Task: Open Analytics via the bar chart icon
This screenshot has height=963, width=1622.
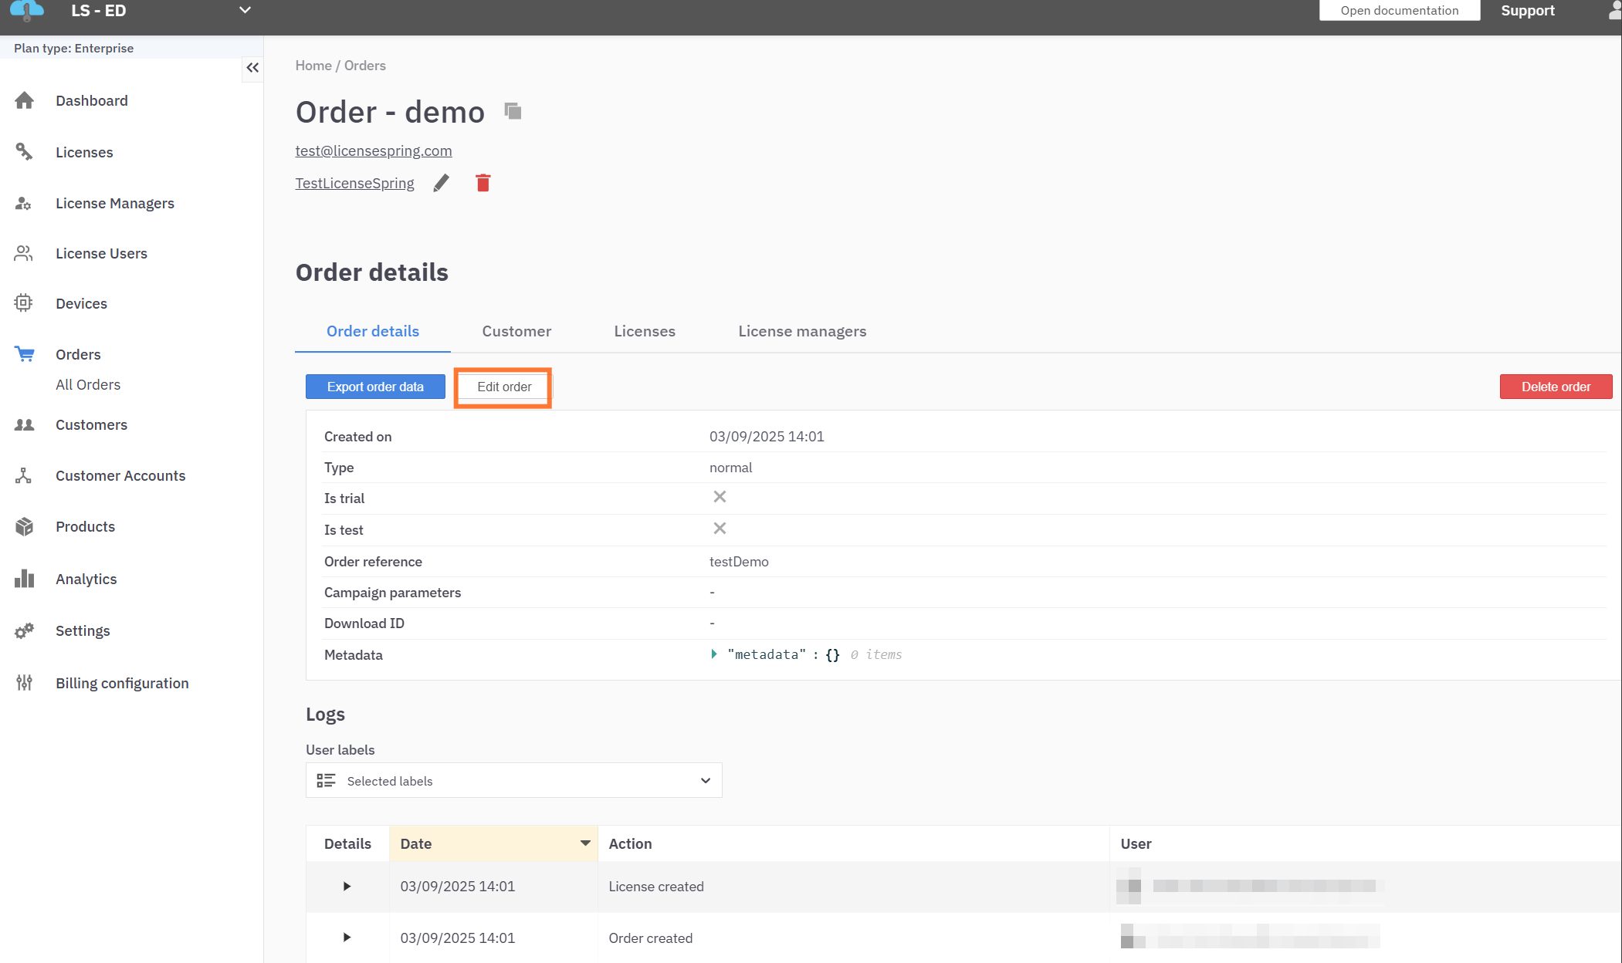Action: [x=24, y=579]
